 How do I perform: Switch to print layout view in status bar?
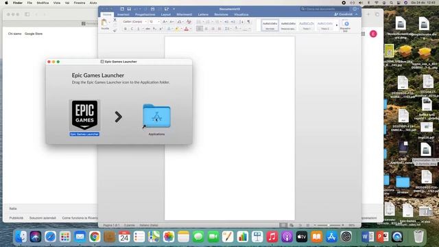click(x=283, y=225)
